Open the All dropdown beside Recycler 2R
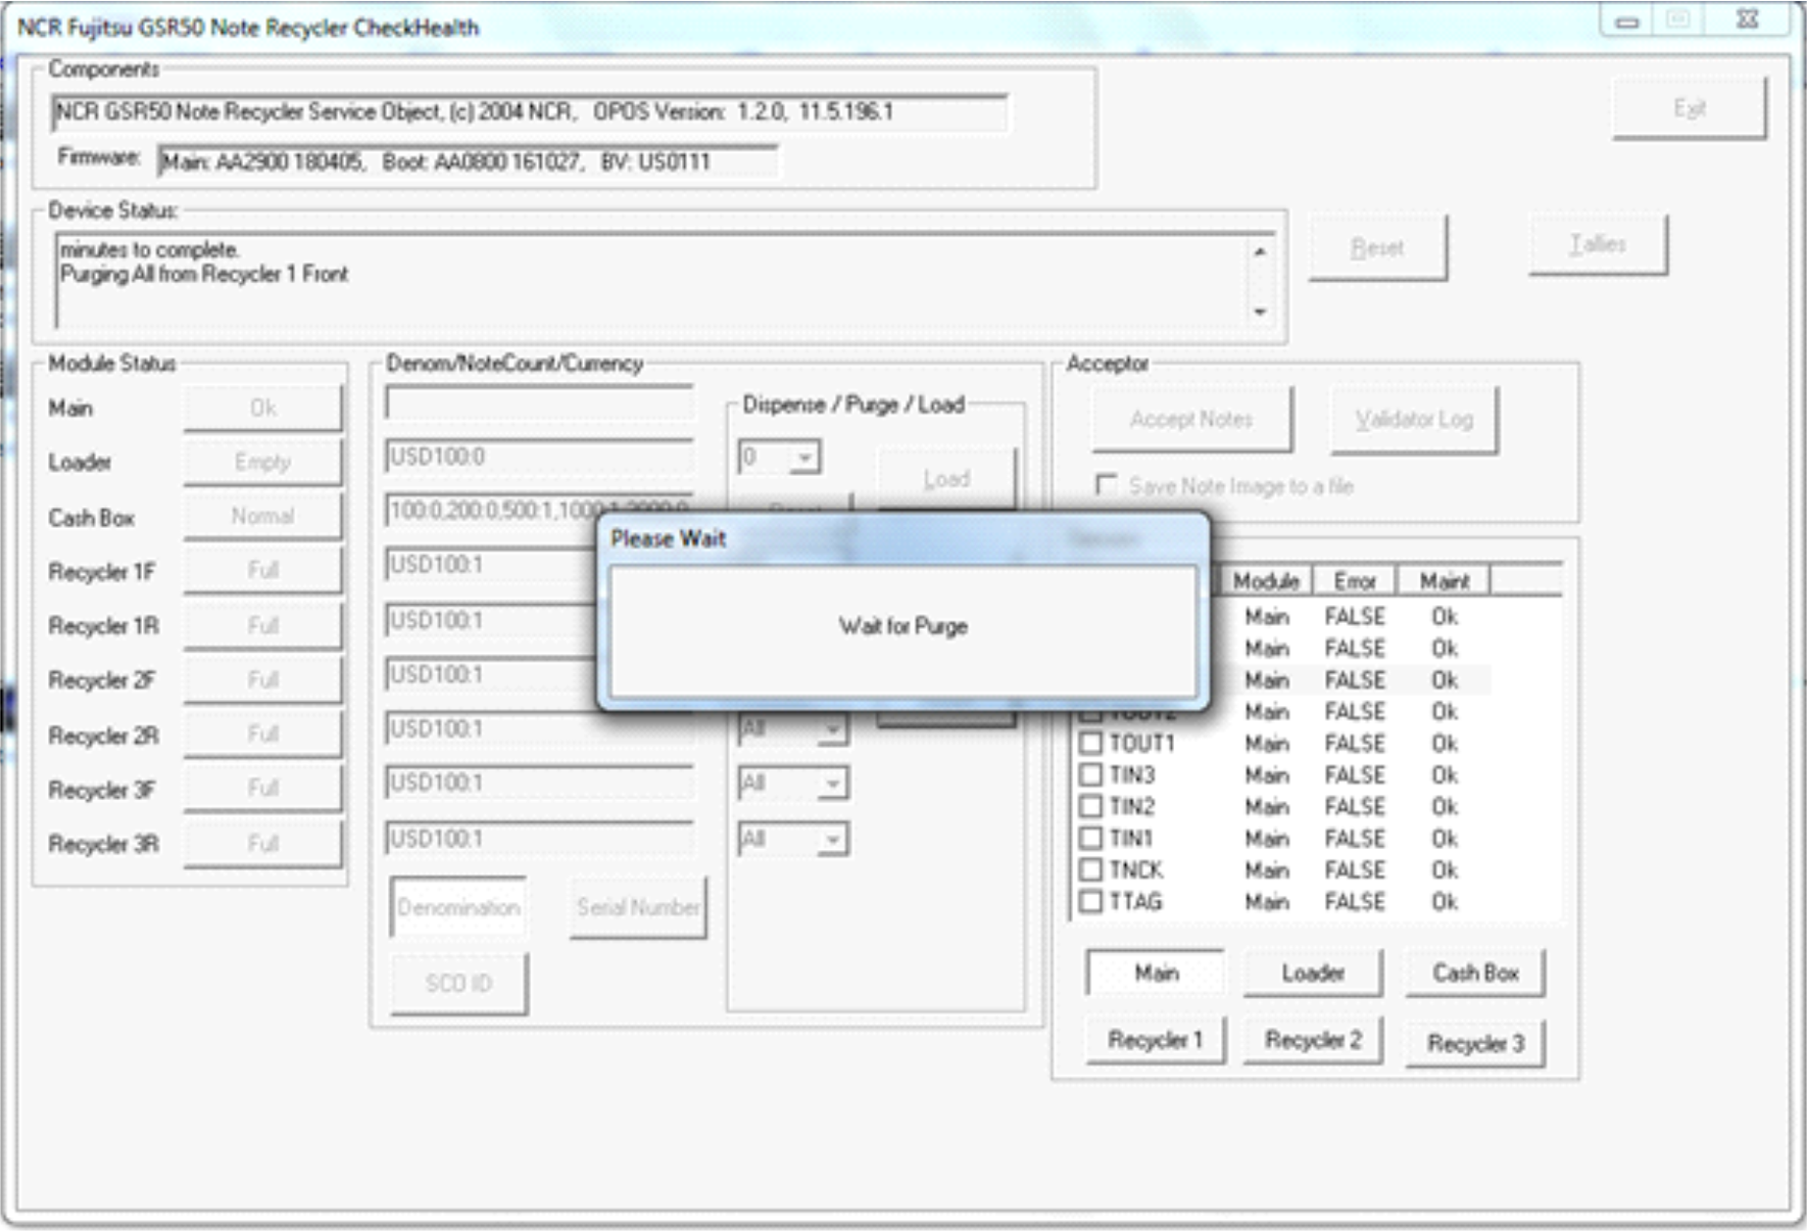This screenshot has width=1807, height=1231. click(832, 729)
